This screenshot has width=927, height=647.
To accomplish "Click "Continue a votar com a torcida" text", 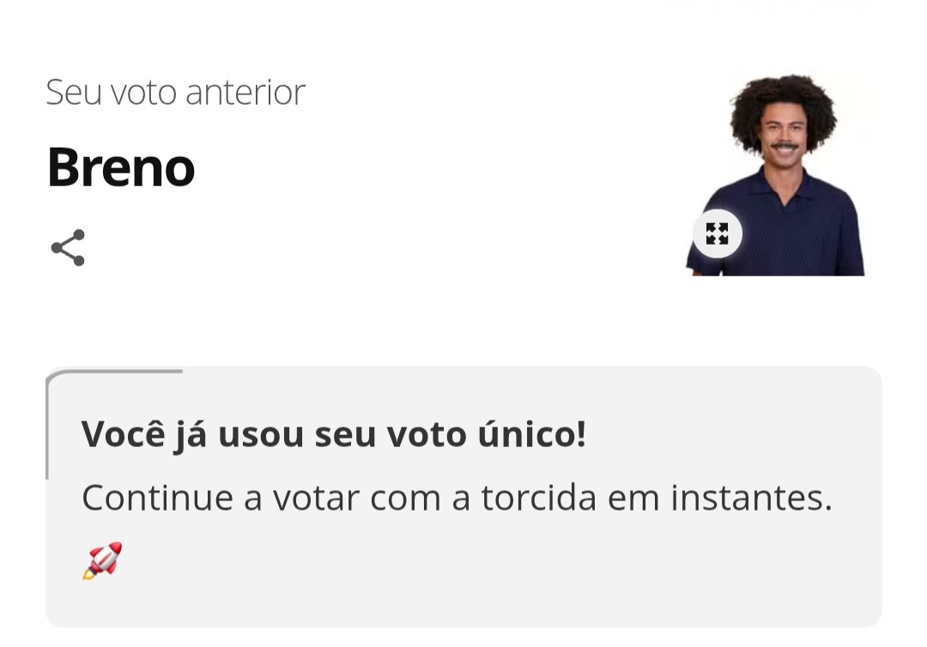I will click(339, 498).
